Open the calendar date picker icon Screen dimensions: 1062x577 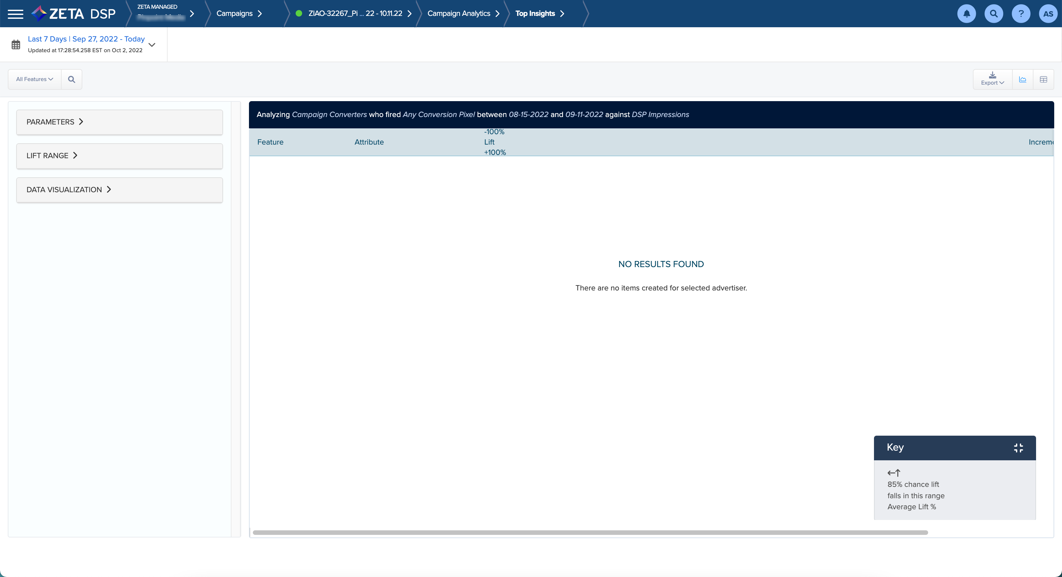pos(16,44)
